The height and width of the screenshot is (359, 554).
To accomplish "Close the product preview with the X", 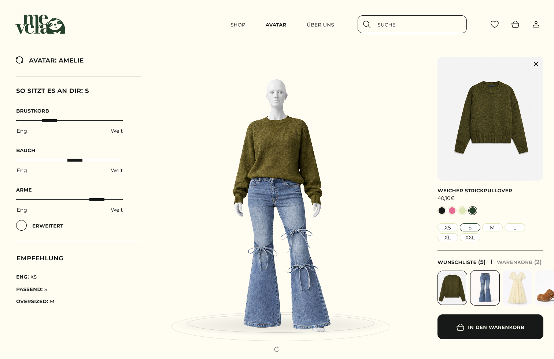I will pos(536,64).
